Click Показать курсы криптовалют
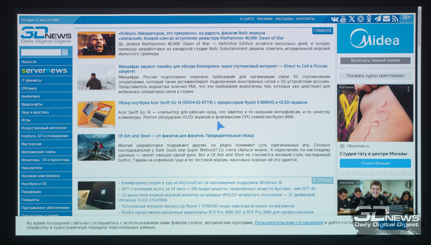The image size is (431, 245). pos(375,76)
